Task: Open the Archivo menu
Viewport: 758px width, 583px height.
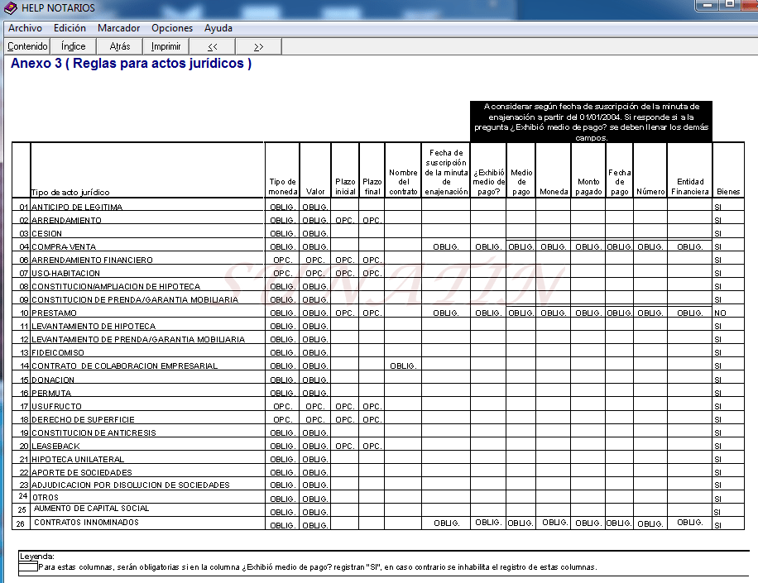Action: 25,28
